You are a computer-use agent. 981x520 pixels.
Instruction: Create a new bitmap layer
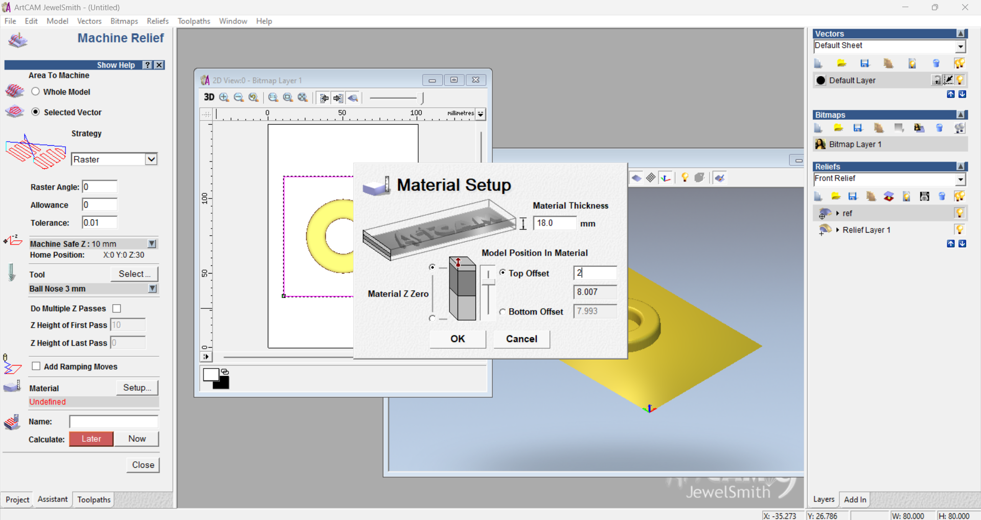pyautogui.click(x=818, y=128)
